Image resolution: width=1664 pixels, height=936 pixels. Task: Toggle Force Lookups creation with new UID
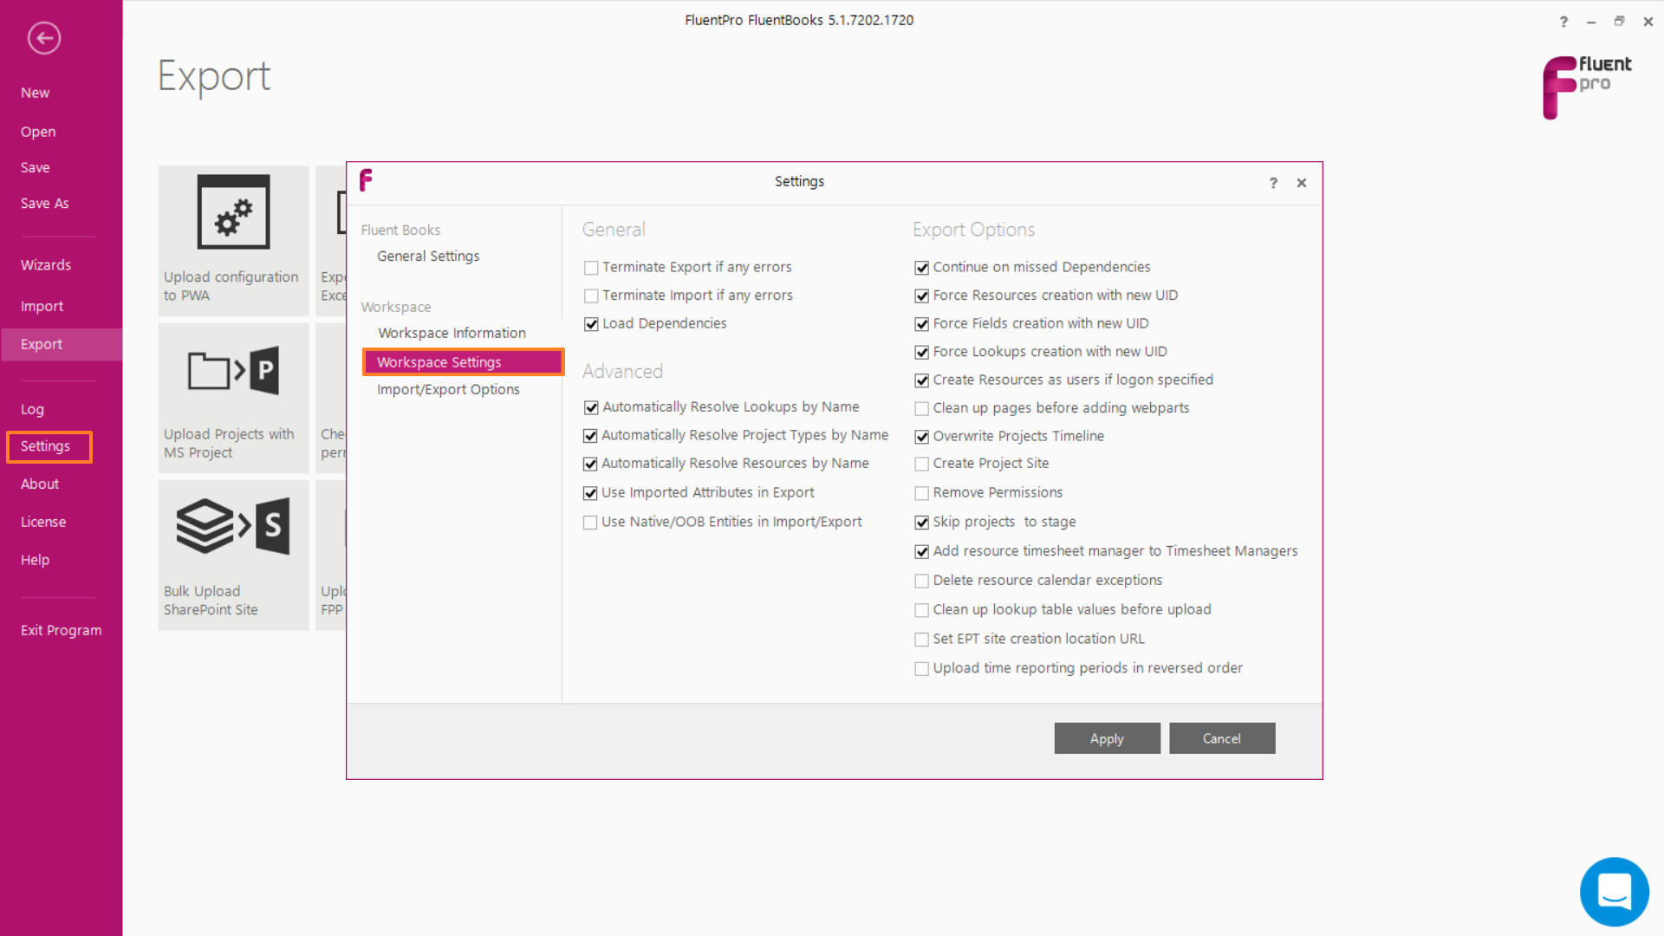coord(922,353)
